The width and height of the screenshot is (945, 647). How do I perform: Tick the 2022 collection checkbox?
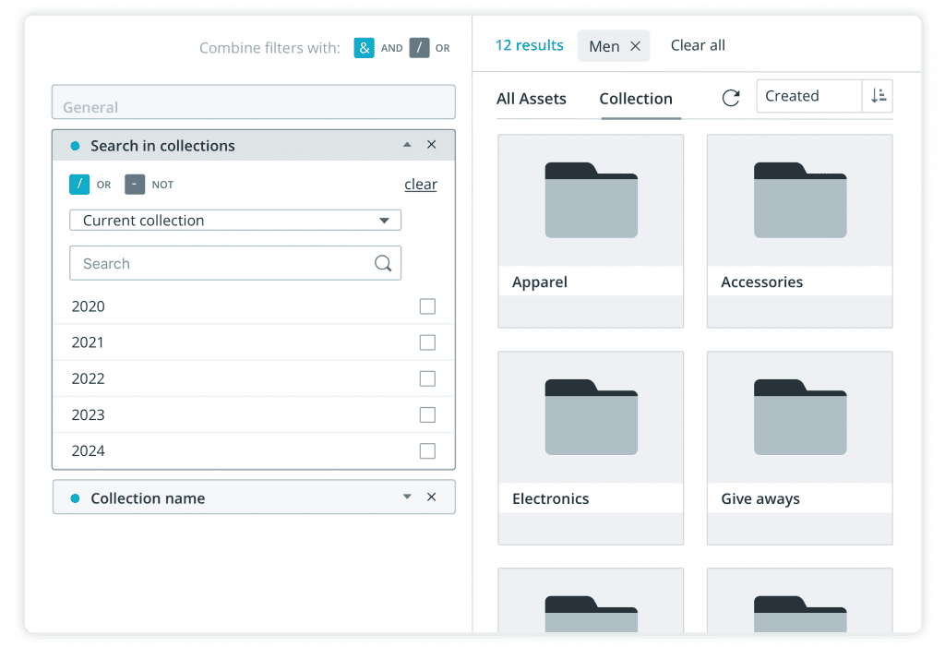[x=427, y=378]
